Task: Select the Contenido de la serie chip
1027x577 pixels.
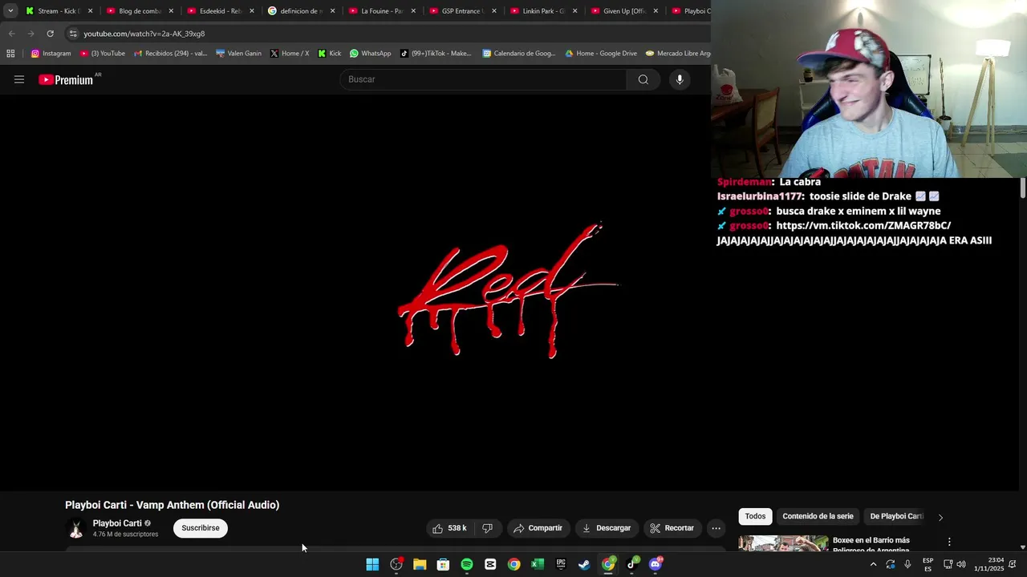Action: (x=818, y=517)
